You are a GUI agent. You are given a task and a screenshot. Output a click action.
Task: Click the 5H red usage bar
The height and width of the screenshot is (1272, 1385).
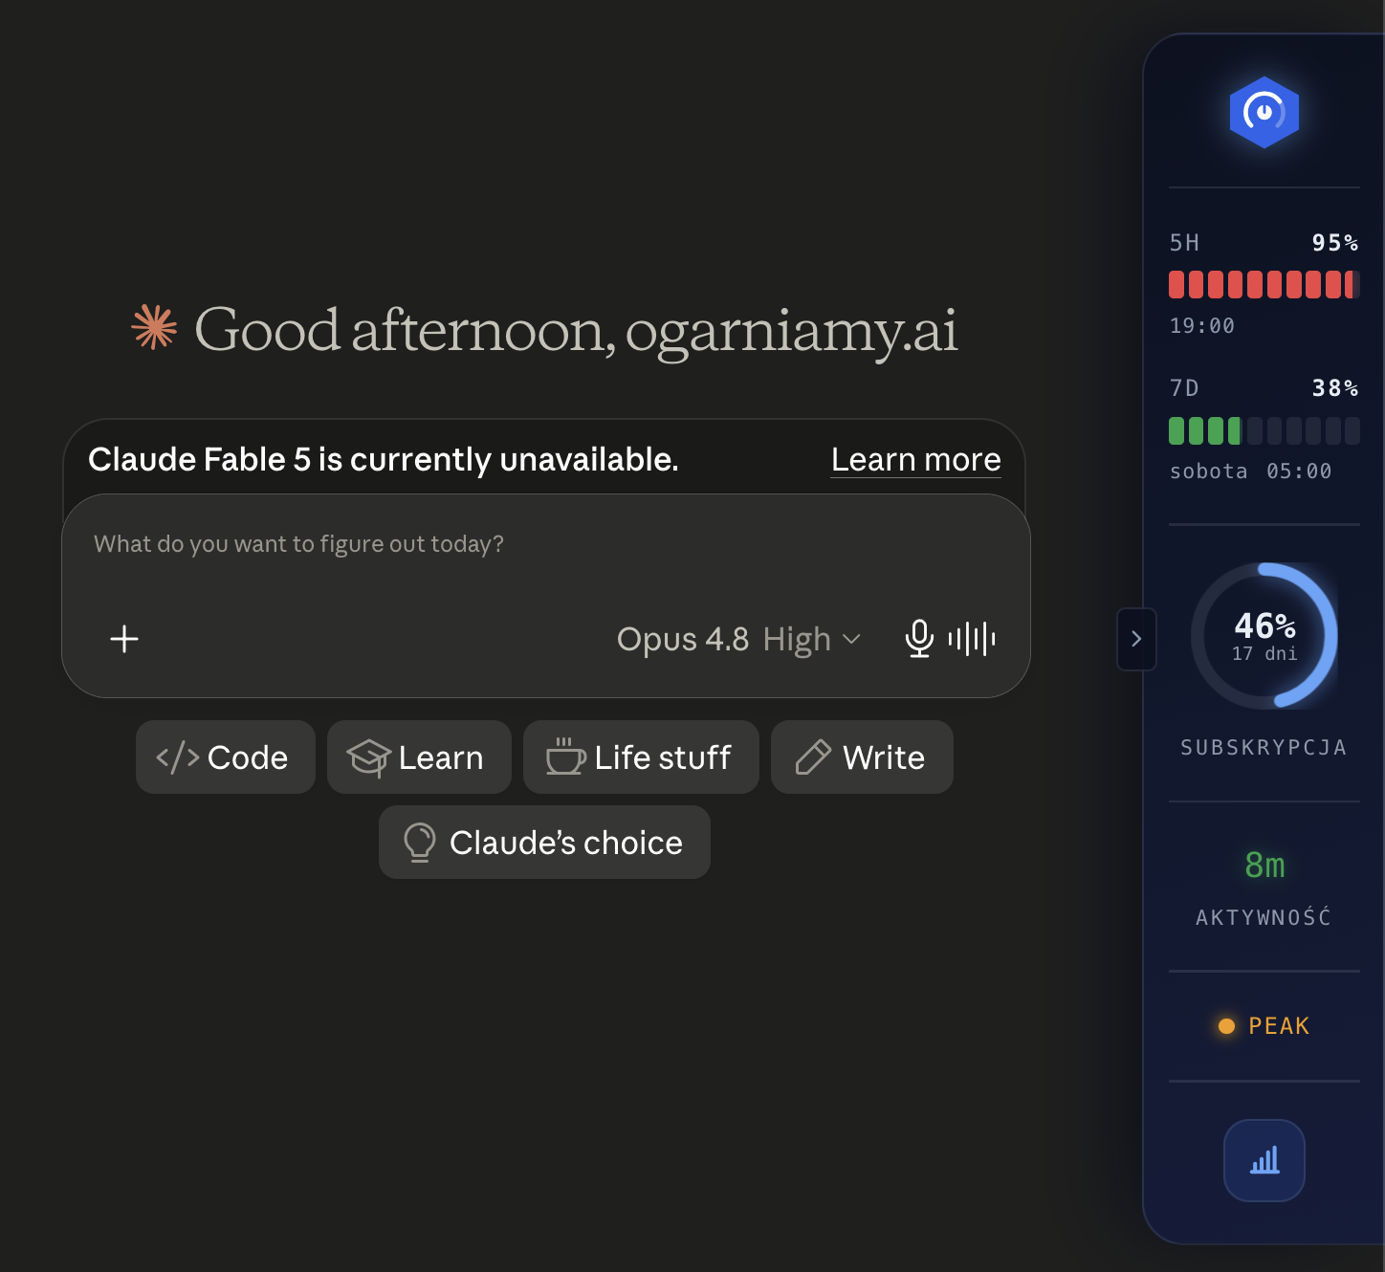point(1264,284)
